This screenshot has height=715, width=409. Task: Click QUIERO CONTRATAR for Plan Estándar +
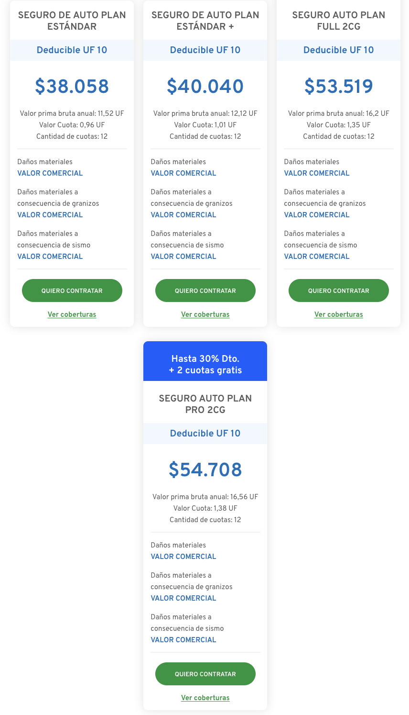(x=205, y=290)
